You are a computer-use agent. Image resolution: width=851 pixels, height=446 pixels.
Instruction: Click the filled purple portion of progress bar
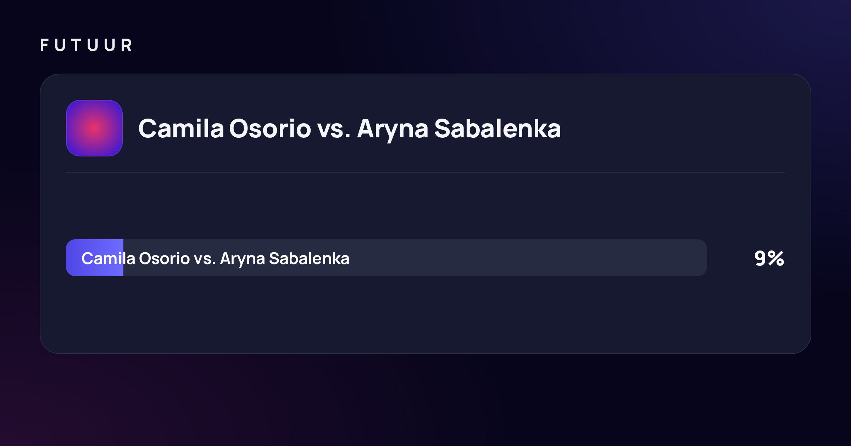tap(95, 258)
